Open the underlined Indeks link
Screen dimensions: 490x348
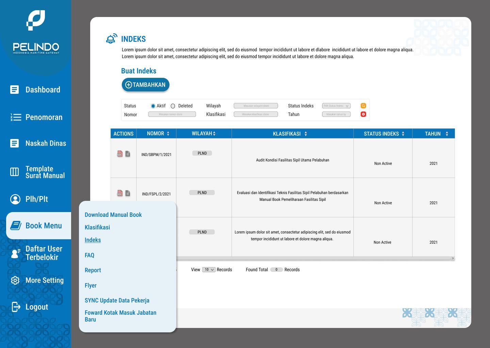[93, 240]
